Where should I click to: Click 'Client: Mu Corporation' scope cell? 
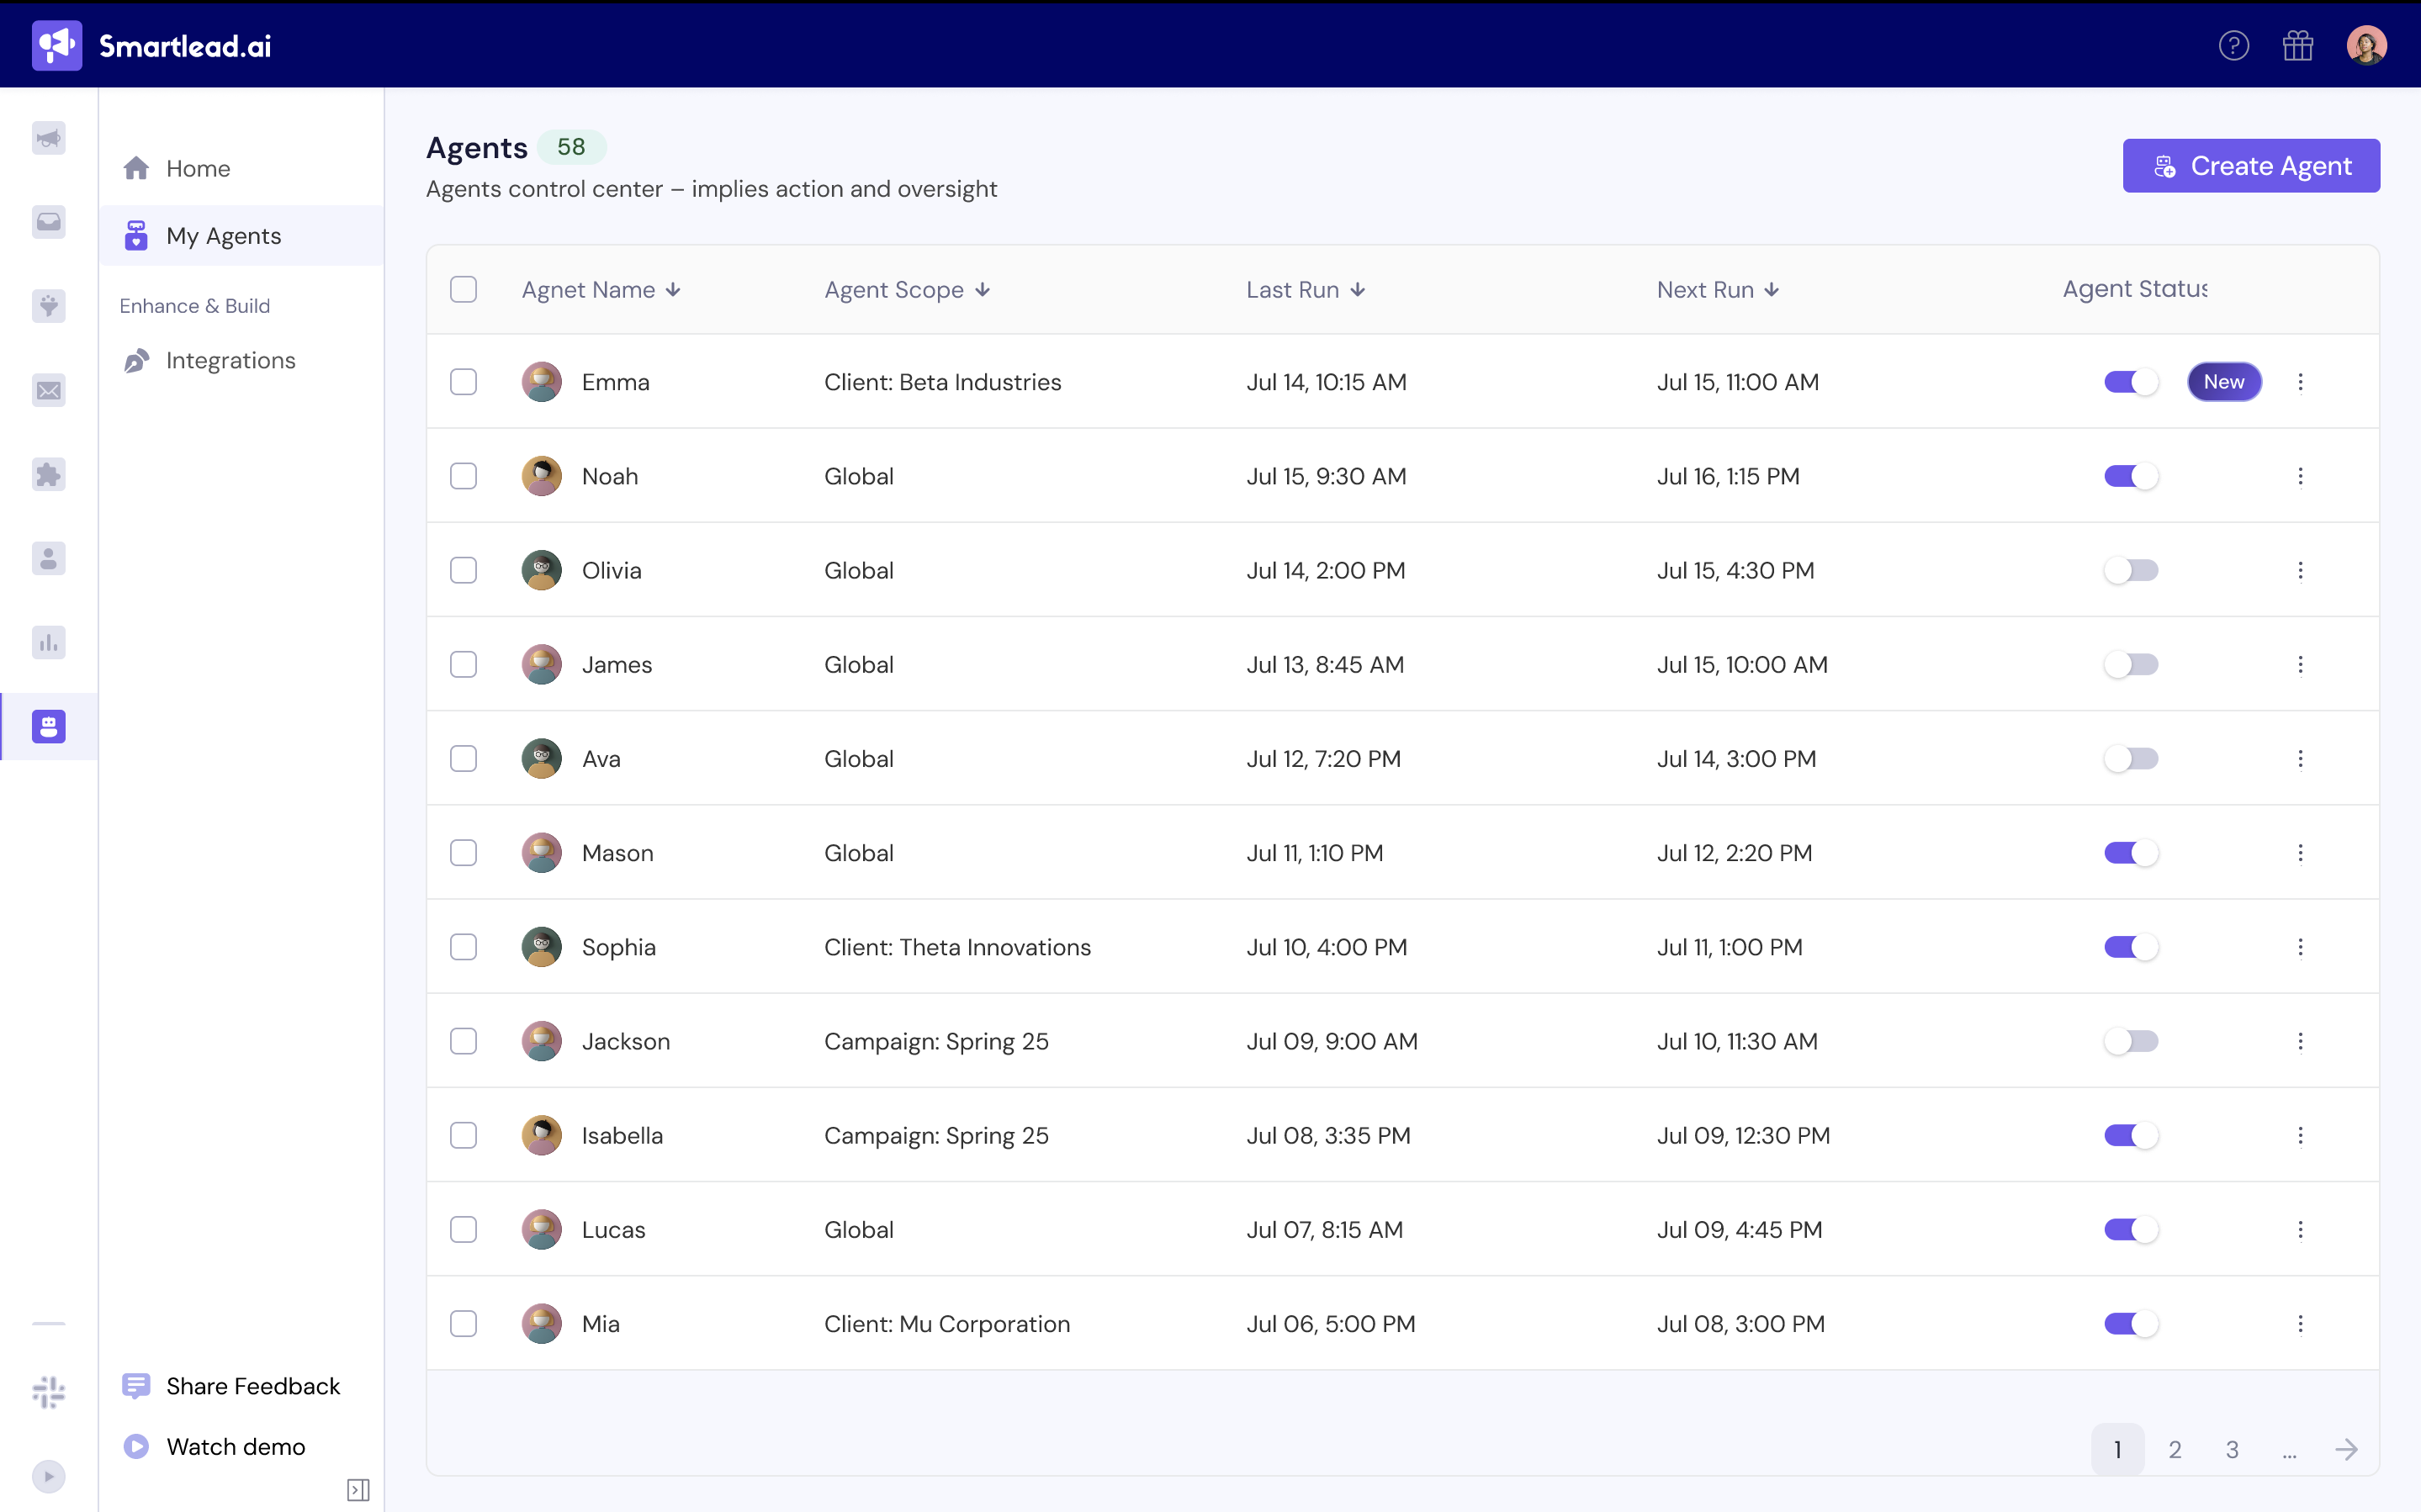(947, 1324)
